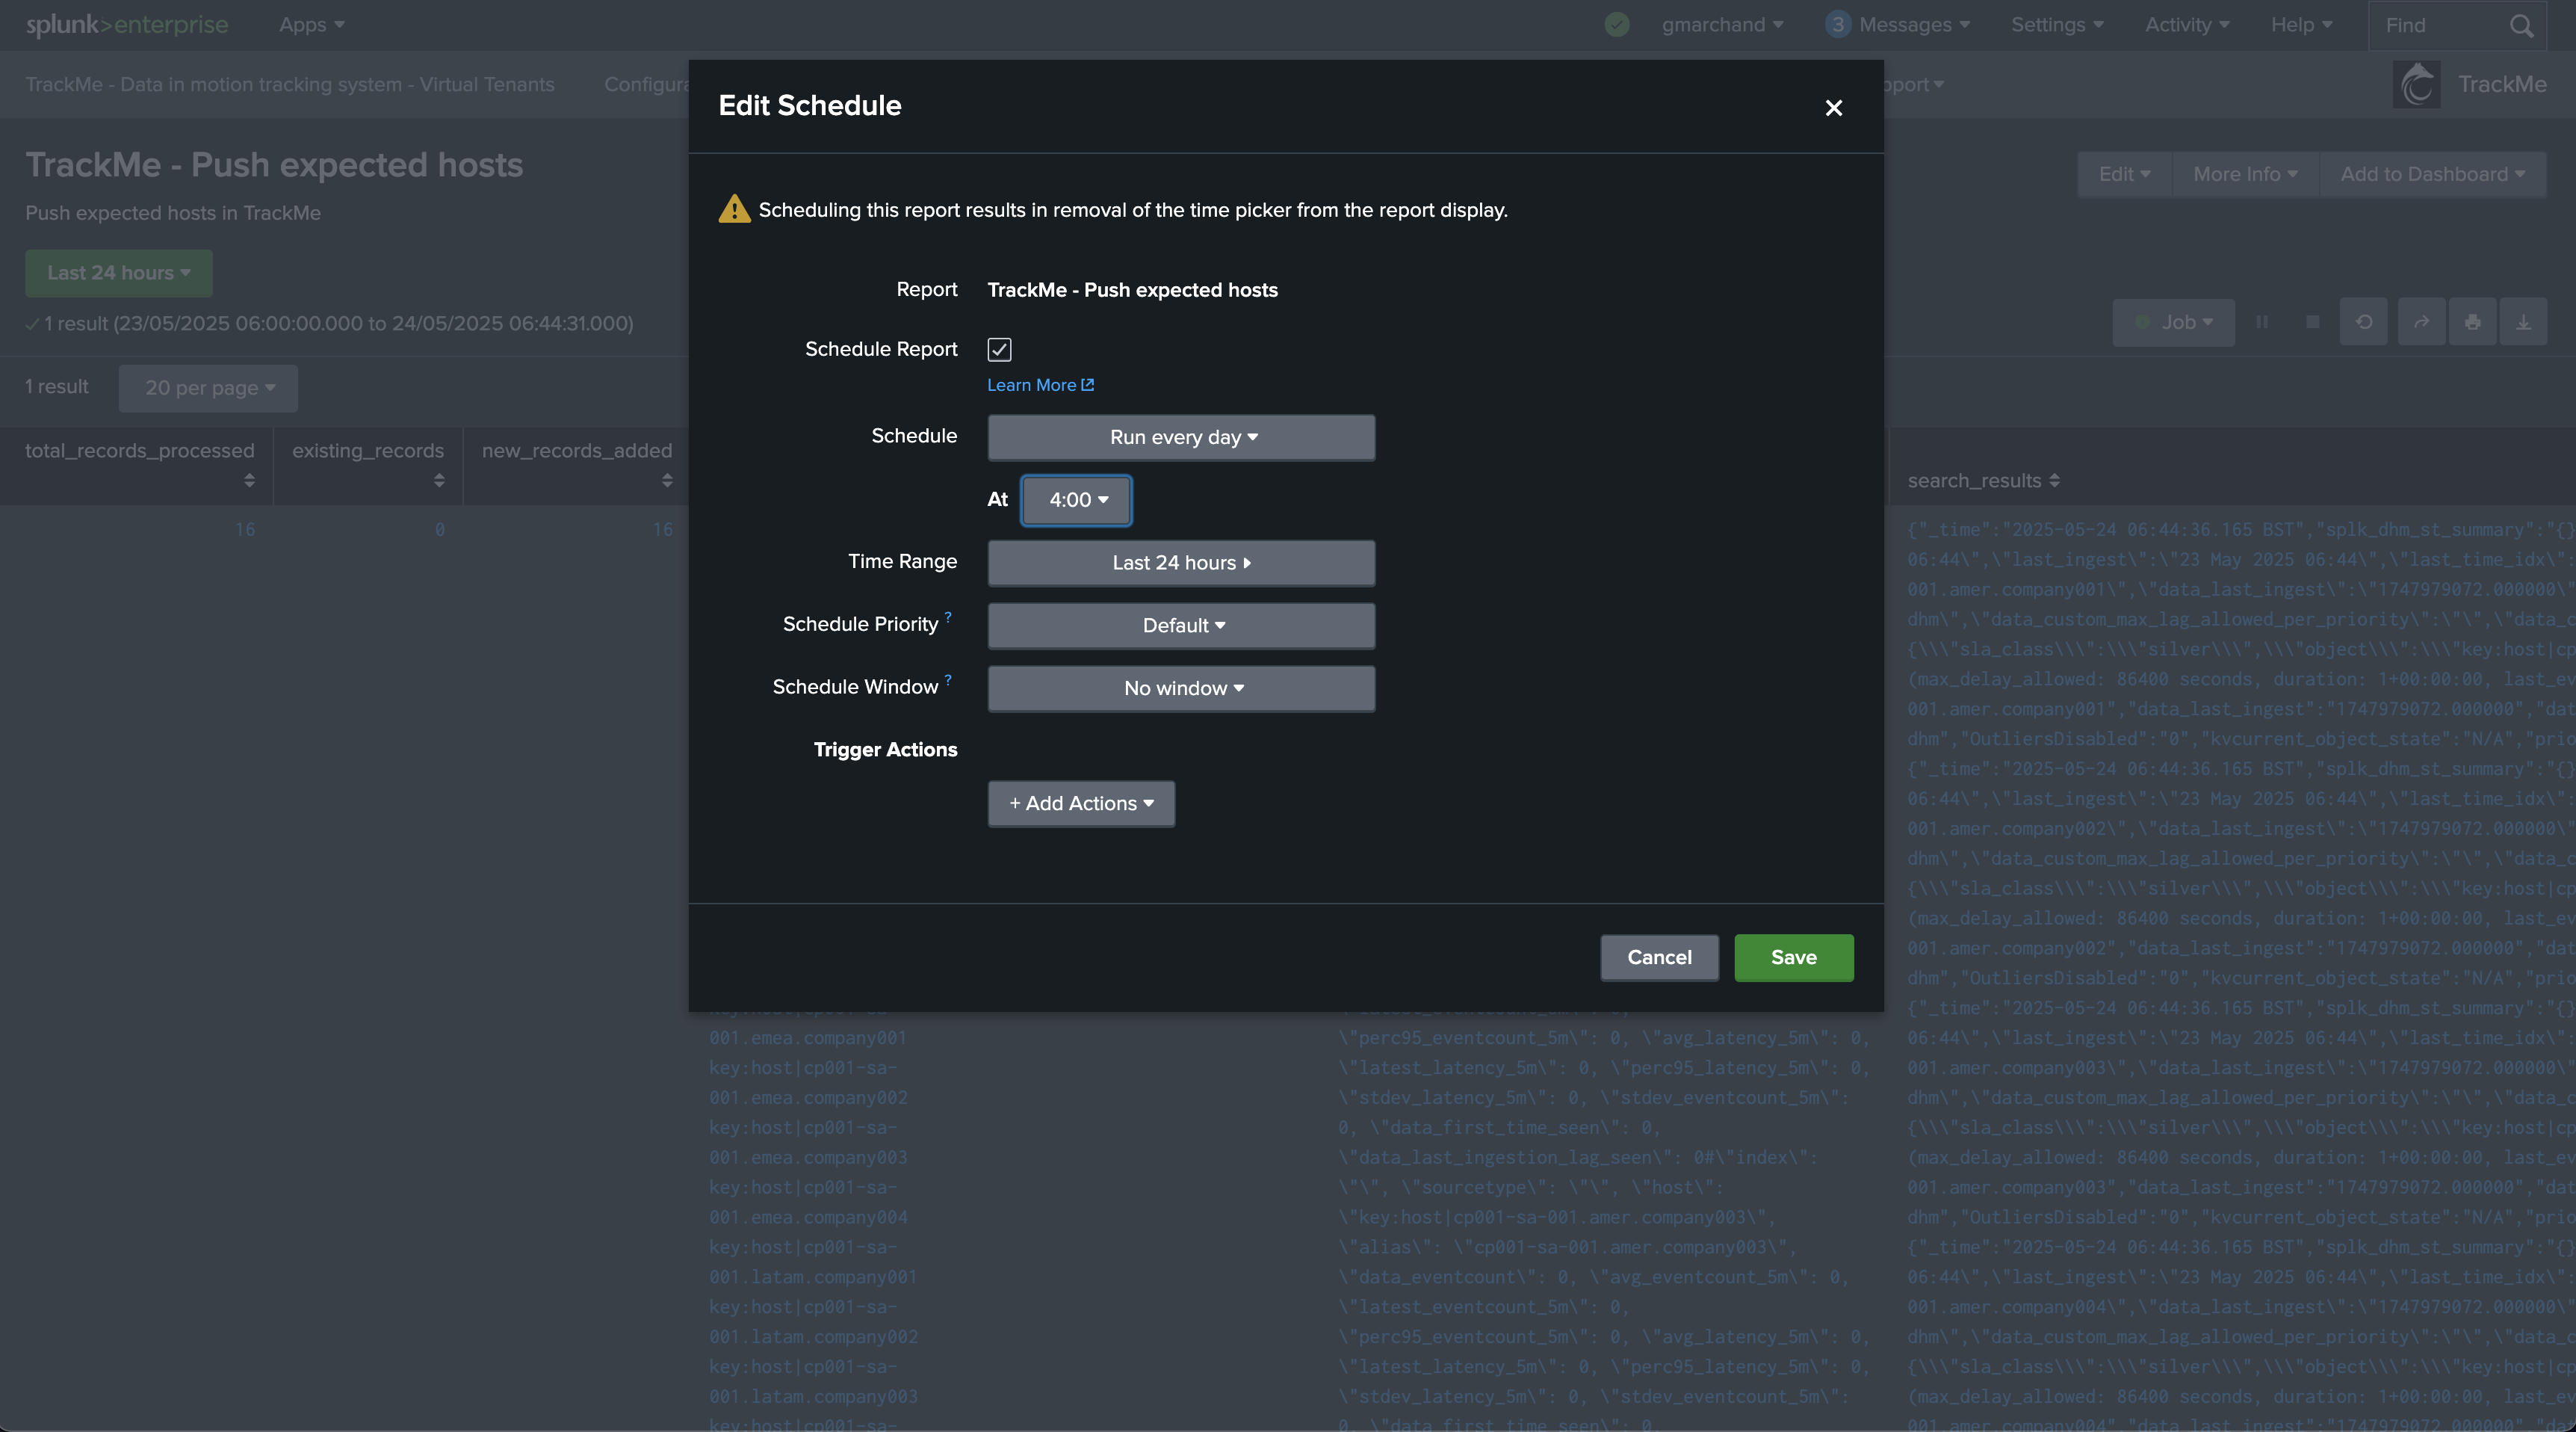Expand the No window dropdown

(1181, 688)
